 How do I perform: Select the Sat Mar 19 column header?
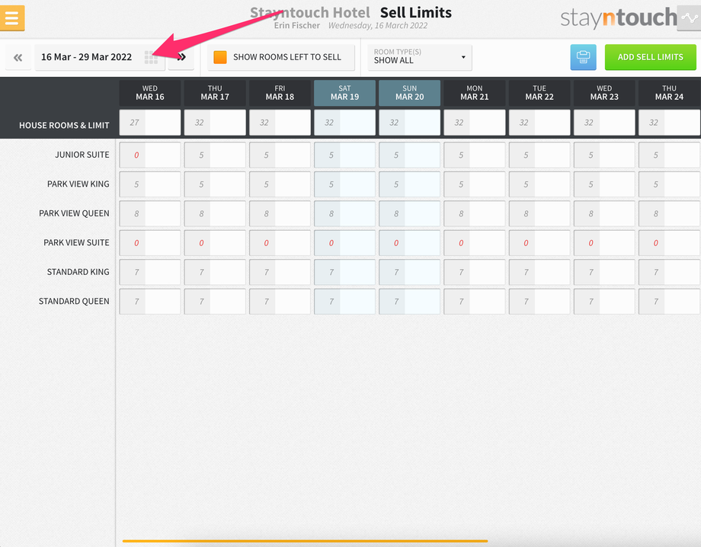pos(344,93)
